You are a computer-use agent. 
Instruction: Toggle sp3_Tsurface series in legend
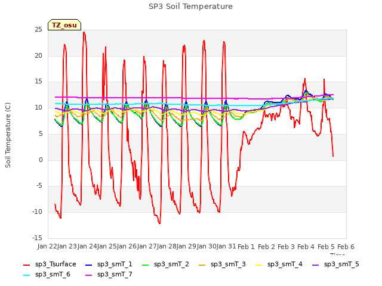click(50, 265)
